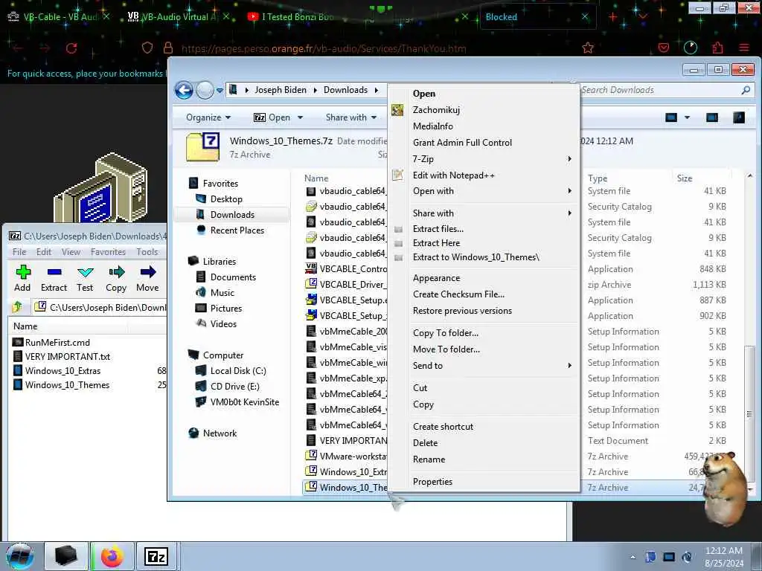Viewport: 762px width, 571px height.
Task: Go up one folder in 7-Zip
Action: pyautogui.click(x=17, y=307)
